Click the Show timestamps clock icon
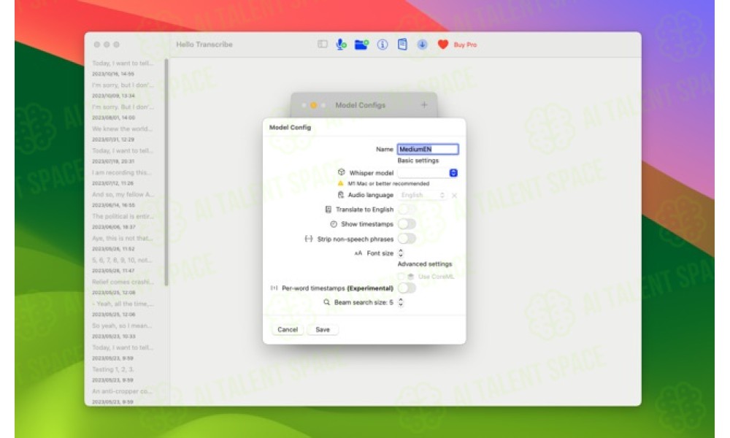The image size is (730, 438). pyautogui.click(x=334, y=224)
